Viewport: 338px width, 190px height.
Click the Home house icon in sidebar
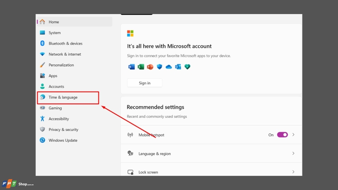click(43, 22)
